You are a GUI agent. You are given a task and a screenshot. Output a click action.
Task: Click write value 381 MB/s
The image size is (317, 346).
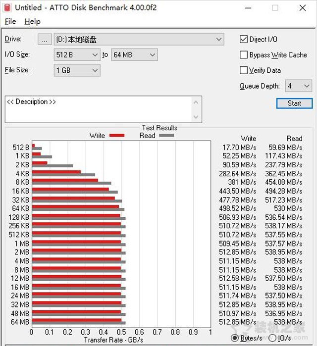(242, 182)
